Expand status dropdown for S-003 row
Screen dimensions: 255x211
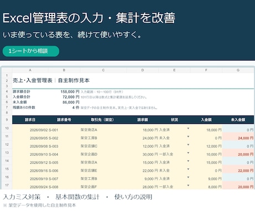pos(188,145)
